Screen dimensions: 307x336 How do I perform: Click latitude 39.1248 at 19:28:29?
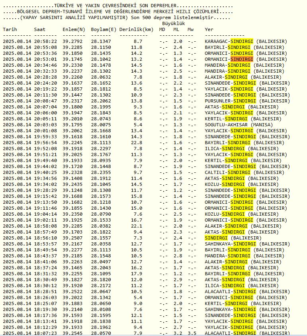[x=72, y=190]
